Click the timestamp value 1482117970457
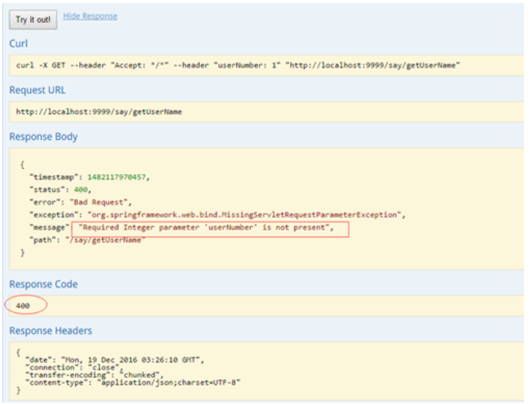The height and width of the screenshot is (404, 530). click(x=116, y=177)
